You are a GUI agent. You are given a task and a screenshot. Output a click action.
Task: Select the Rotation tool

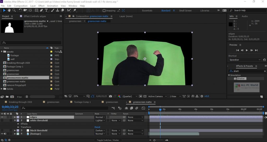20,10
